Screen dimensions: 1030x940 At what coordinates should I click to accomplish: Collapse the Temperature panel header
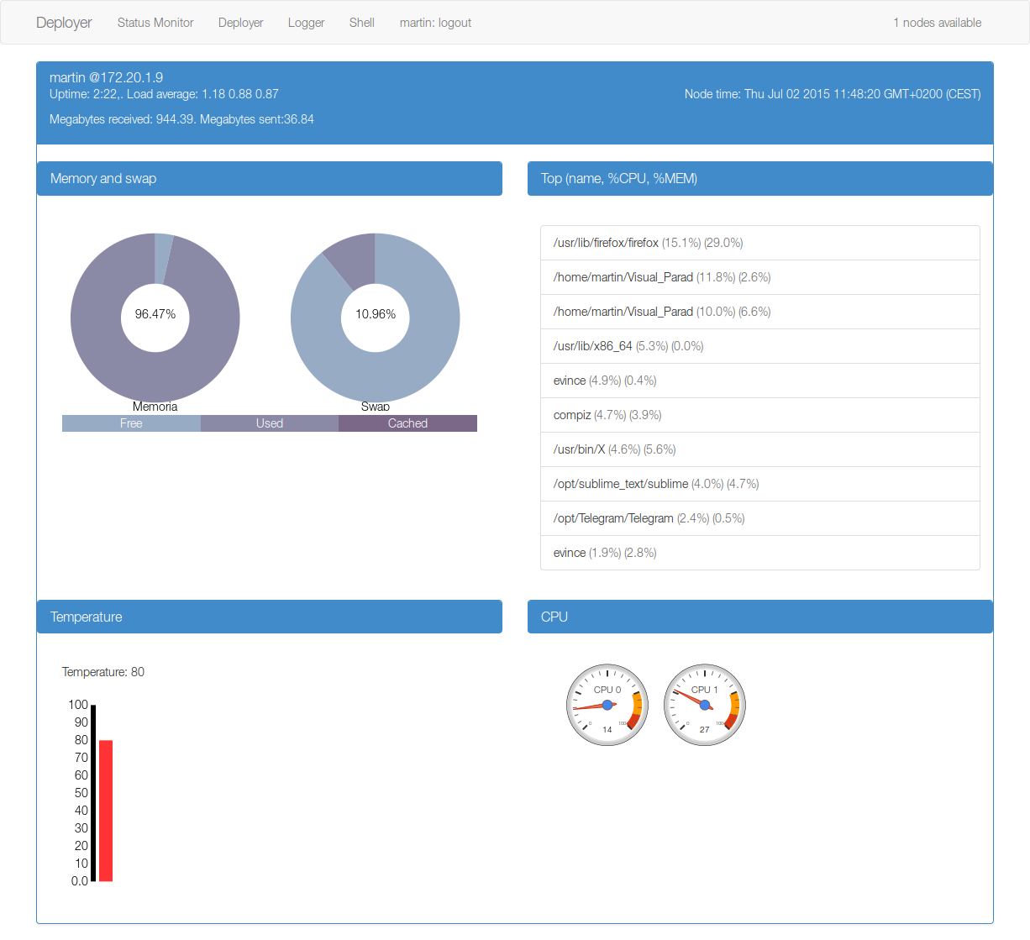269,617
